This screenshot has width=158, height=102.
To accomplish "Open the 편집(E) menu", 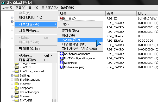I will tap(21, 8).
